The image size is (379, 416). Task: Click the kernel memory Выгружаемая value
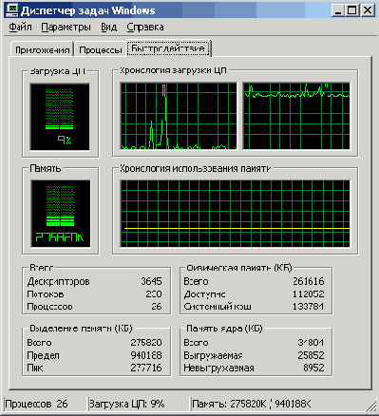311,355
